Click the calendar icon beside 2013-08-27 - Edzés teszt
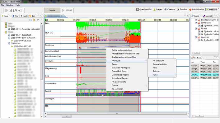 coord(9,35)
